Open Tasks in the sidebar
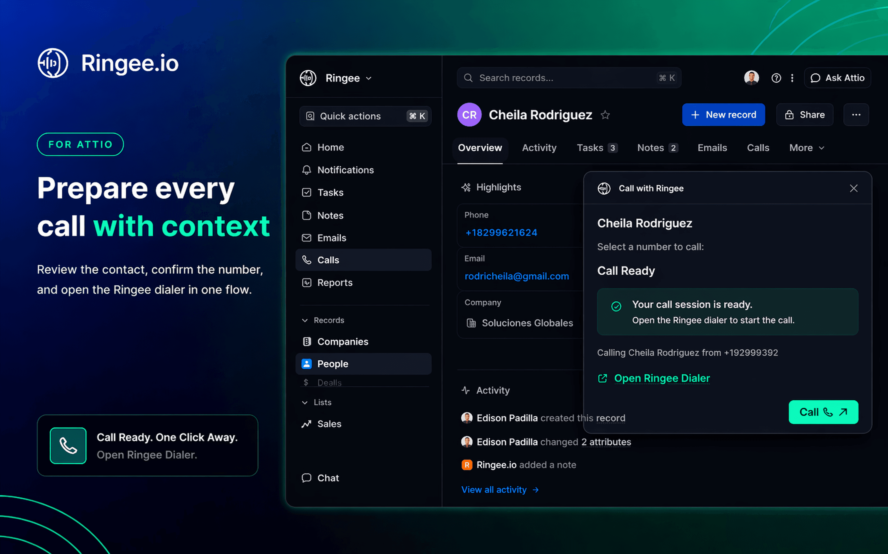Screen dimensions: 888x554 (x=363, y=192)
